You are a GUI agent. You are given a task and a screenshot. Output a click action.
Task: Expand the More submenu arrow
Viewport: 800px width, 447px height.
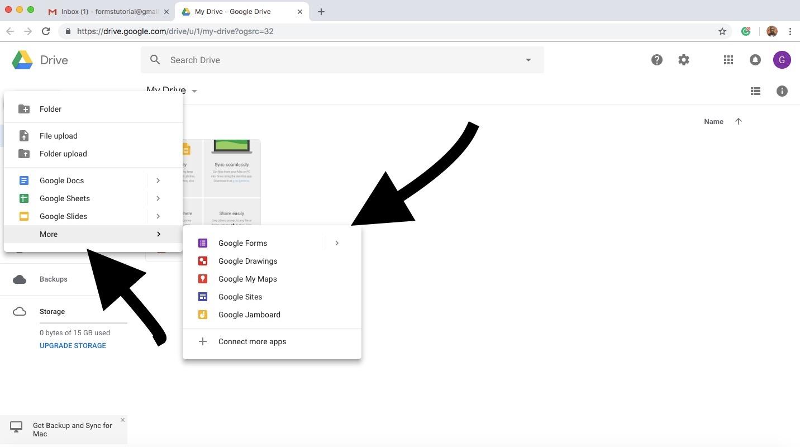(x=159, y=234)
